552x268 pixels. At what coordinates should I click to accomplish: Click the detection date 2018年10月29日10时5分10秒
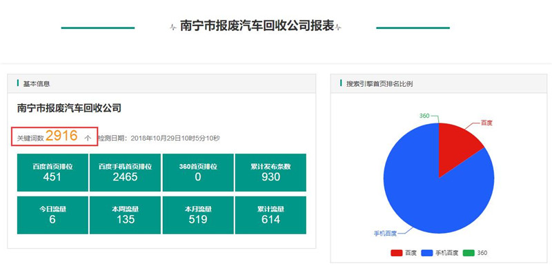[175, 138]
